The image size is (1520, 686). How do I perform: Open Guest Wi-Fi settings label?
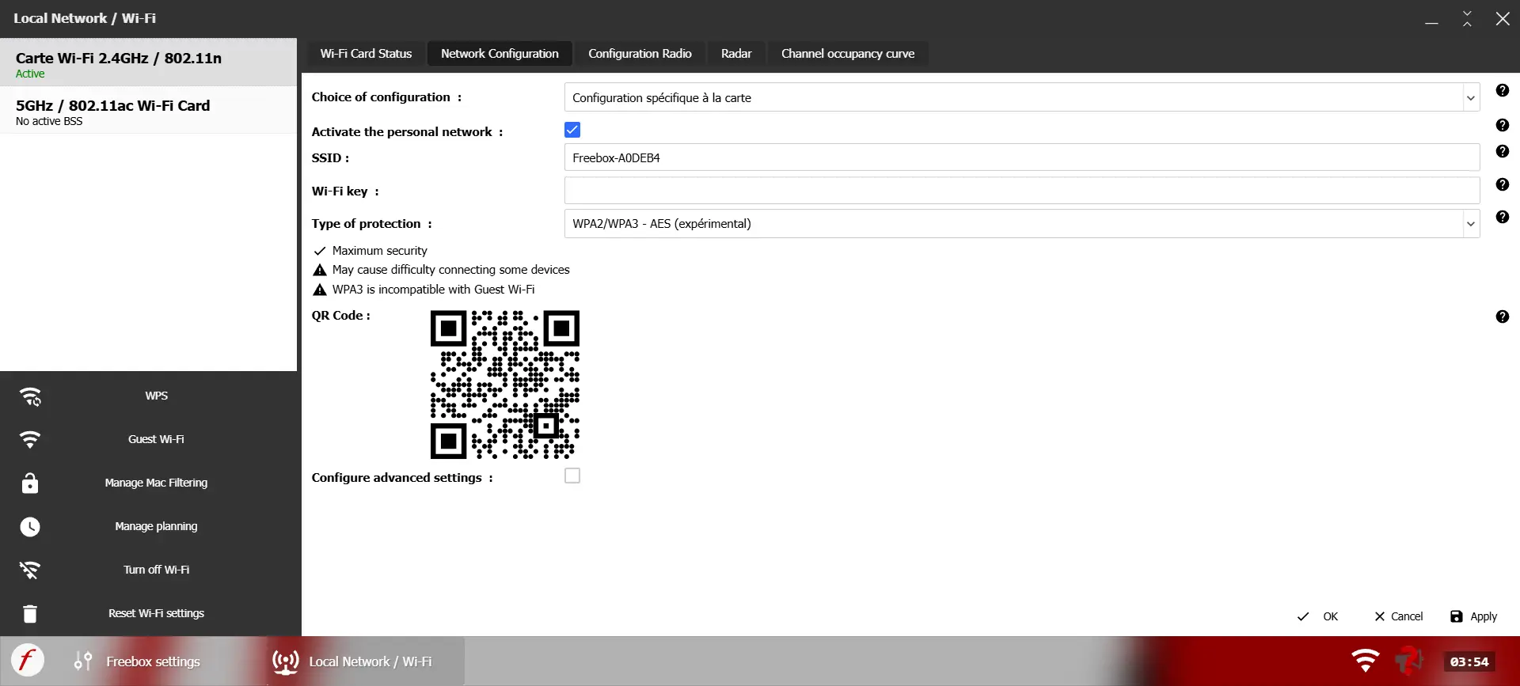coord(156,439)
